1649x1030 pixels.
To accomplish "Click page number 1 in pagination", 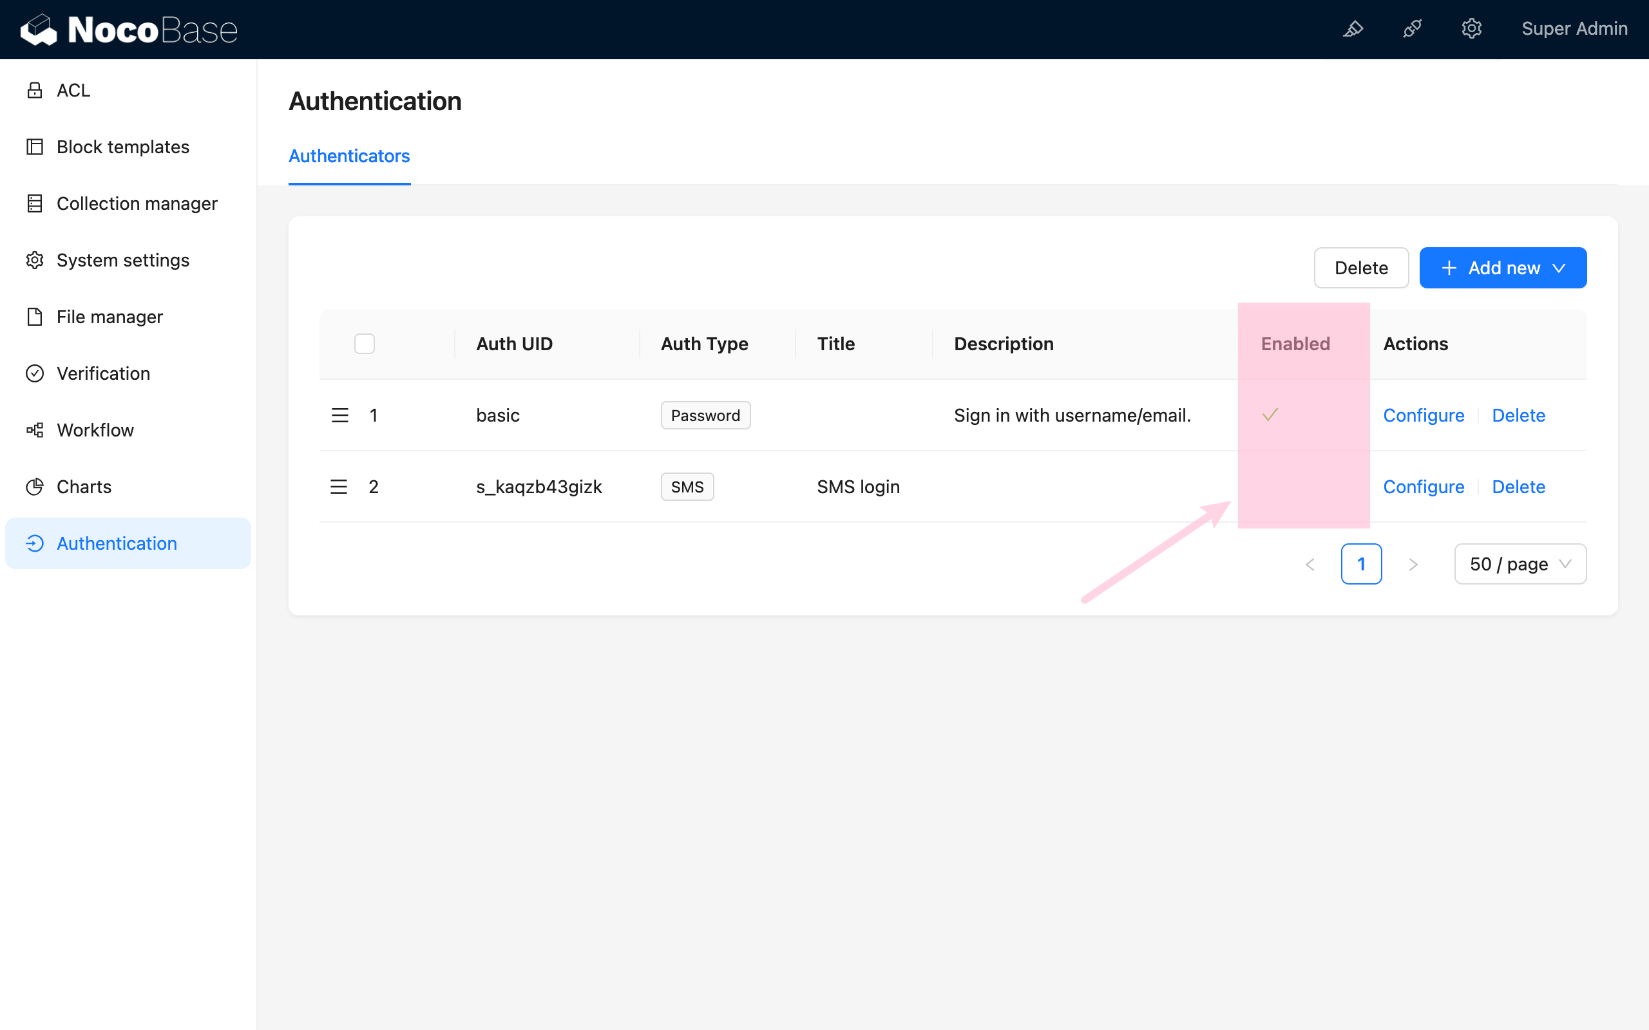I will pos(1361,563).
